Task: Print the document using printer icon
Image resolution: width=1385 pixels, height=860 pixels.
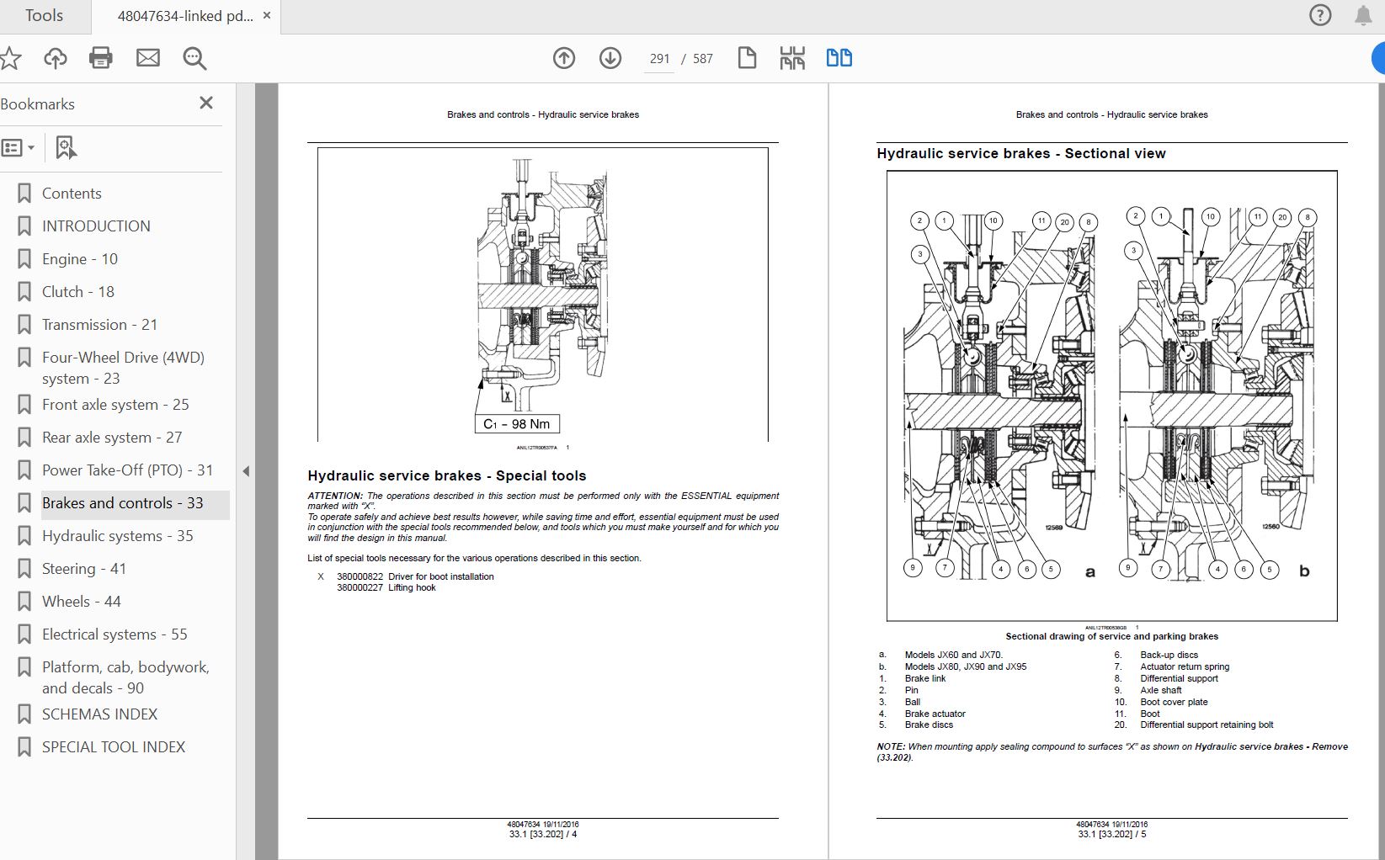Action: (101, 58)
